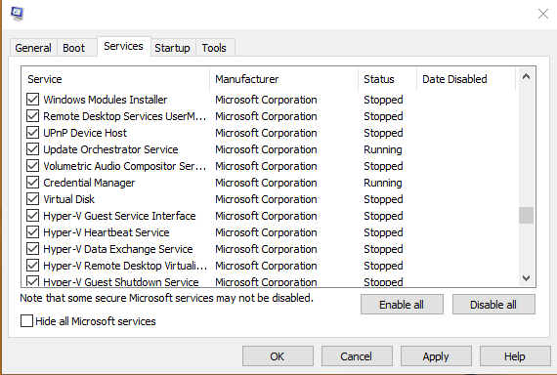This screenshot has height=375, width=557.
Task: Click the Apply button
Action: 436,356
